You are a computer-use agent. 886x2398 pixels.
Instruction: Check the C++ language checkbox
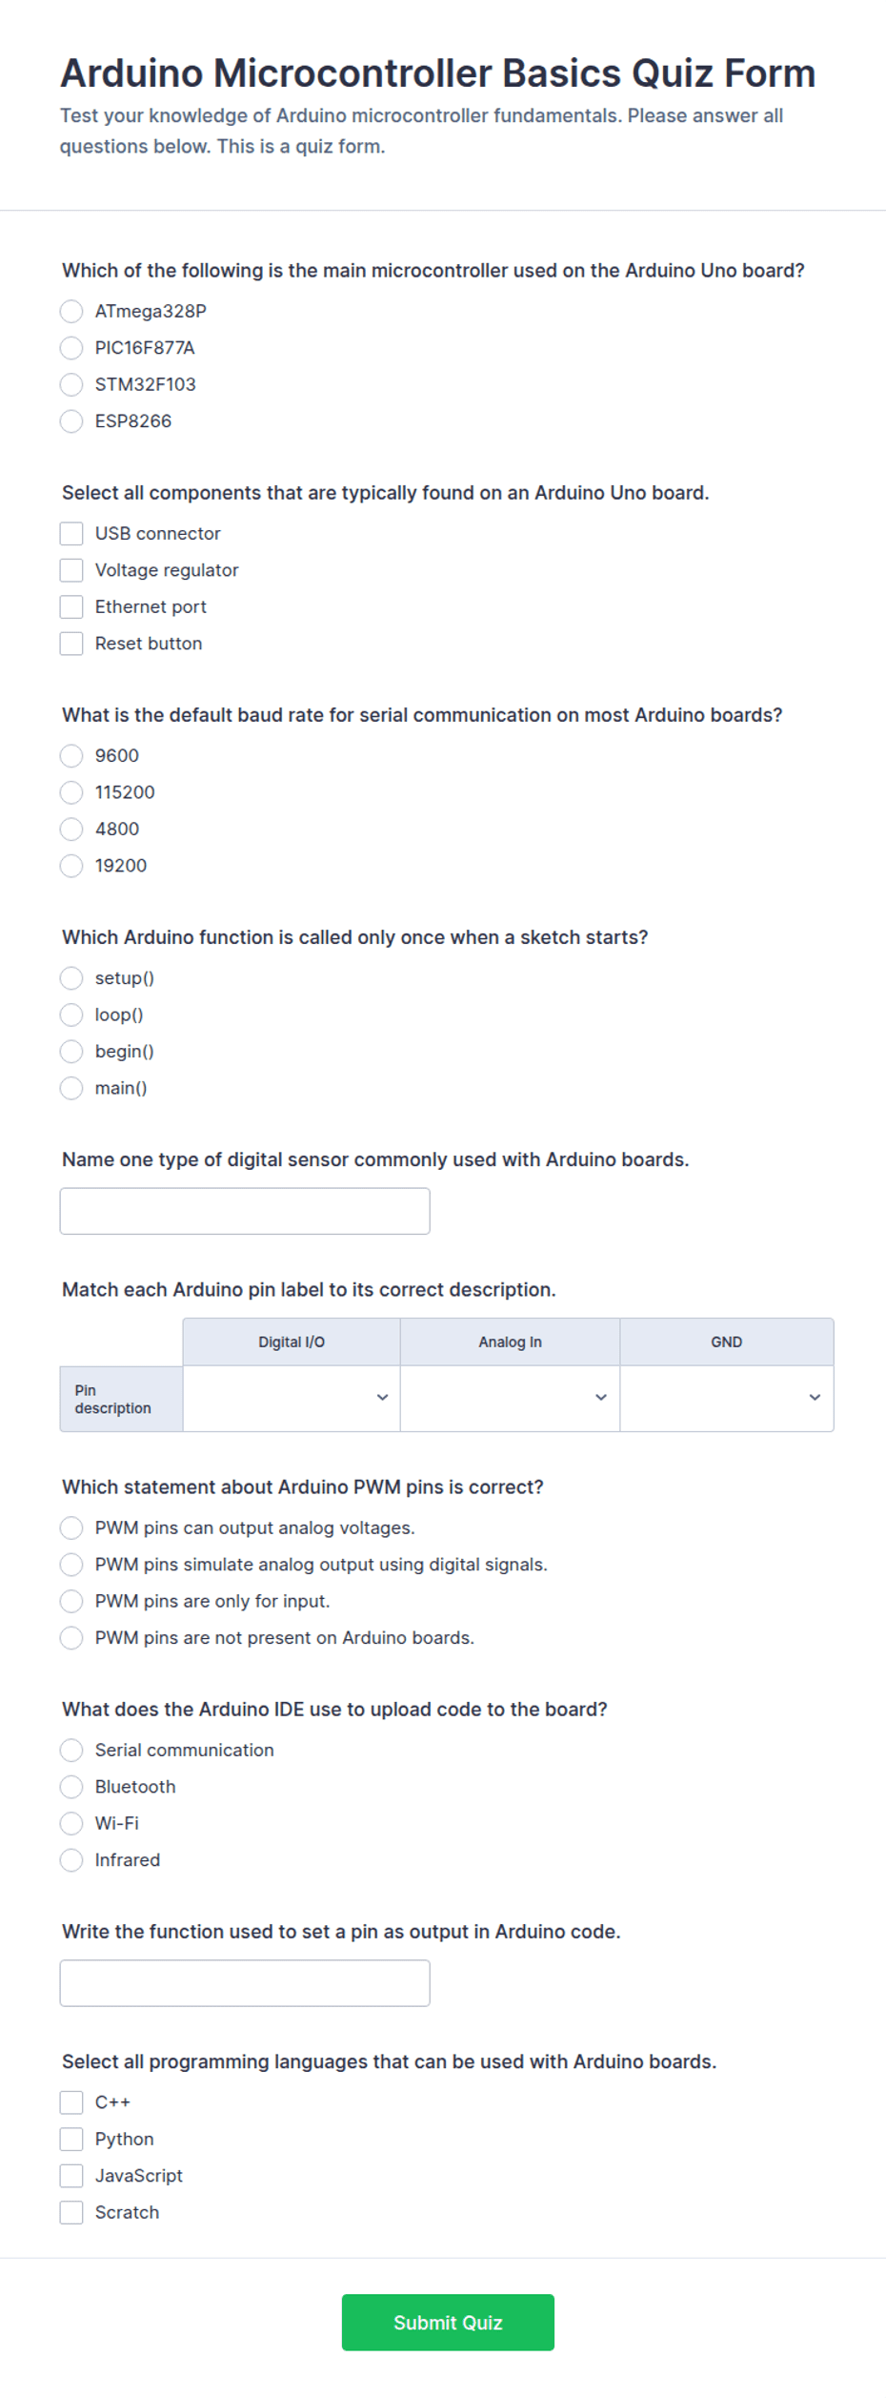click(x=71, y=2102)
